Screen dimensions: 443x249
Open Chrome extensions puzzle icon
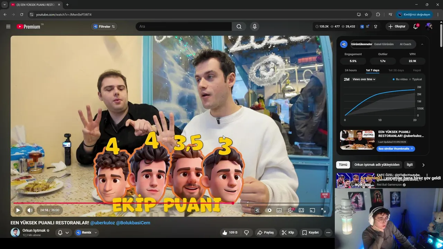pyautogui.click(x=378, y=15)
